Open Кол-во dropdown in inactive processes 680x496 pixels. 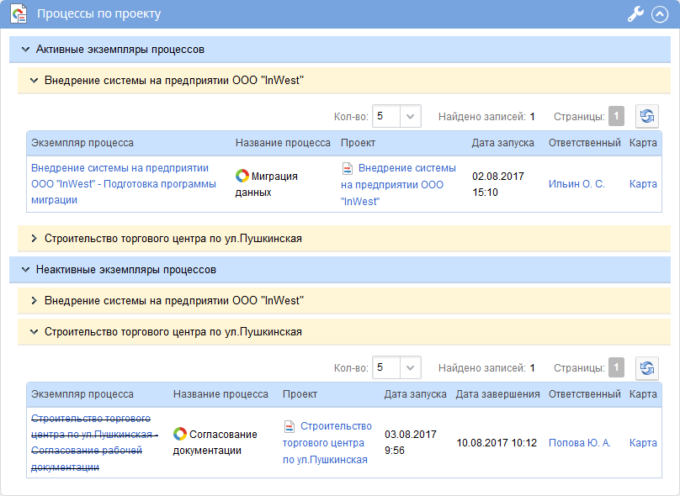point(410,367)
